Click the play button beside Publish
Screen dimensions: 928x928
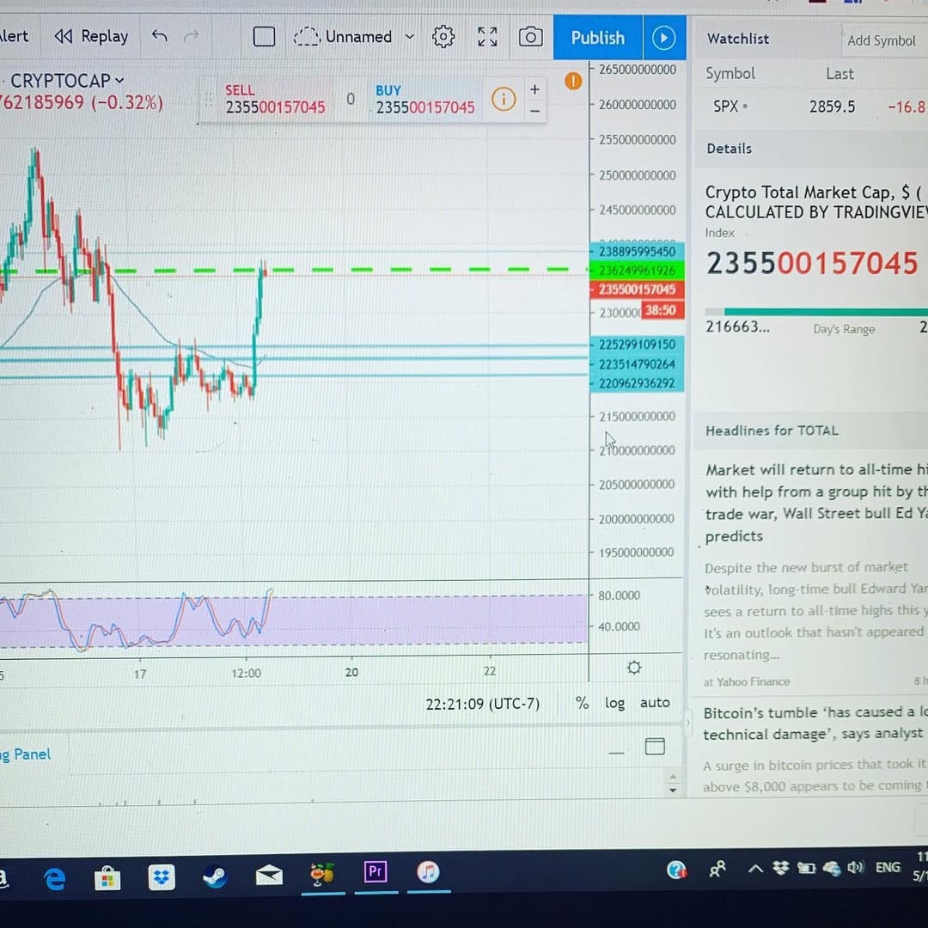(x=664, y=38)
